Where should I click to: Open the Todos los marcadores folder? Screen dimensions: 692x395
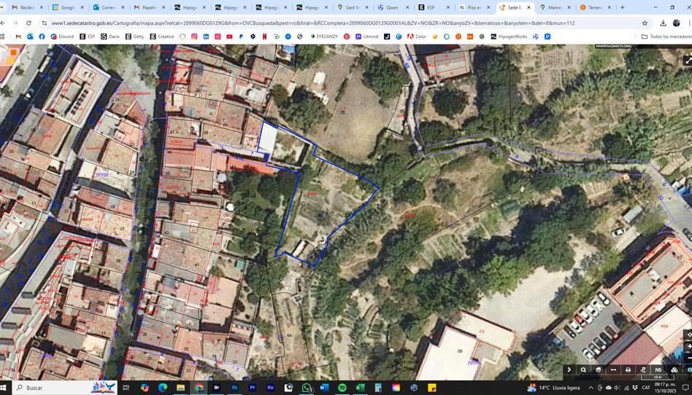(x=666, y=36)
